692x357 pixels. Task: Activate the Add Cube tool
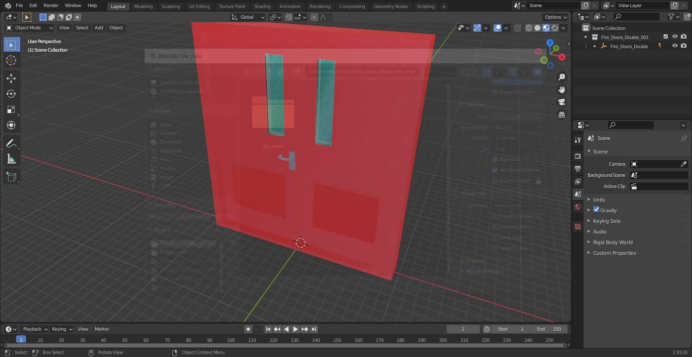[x=11, y=177]
